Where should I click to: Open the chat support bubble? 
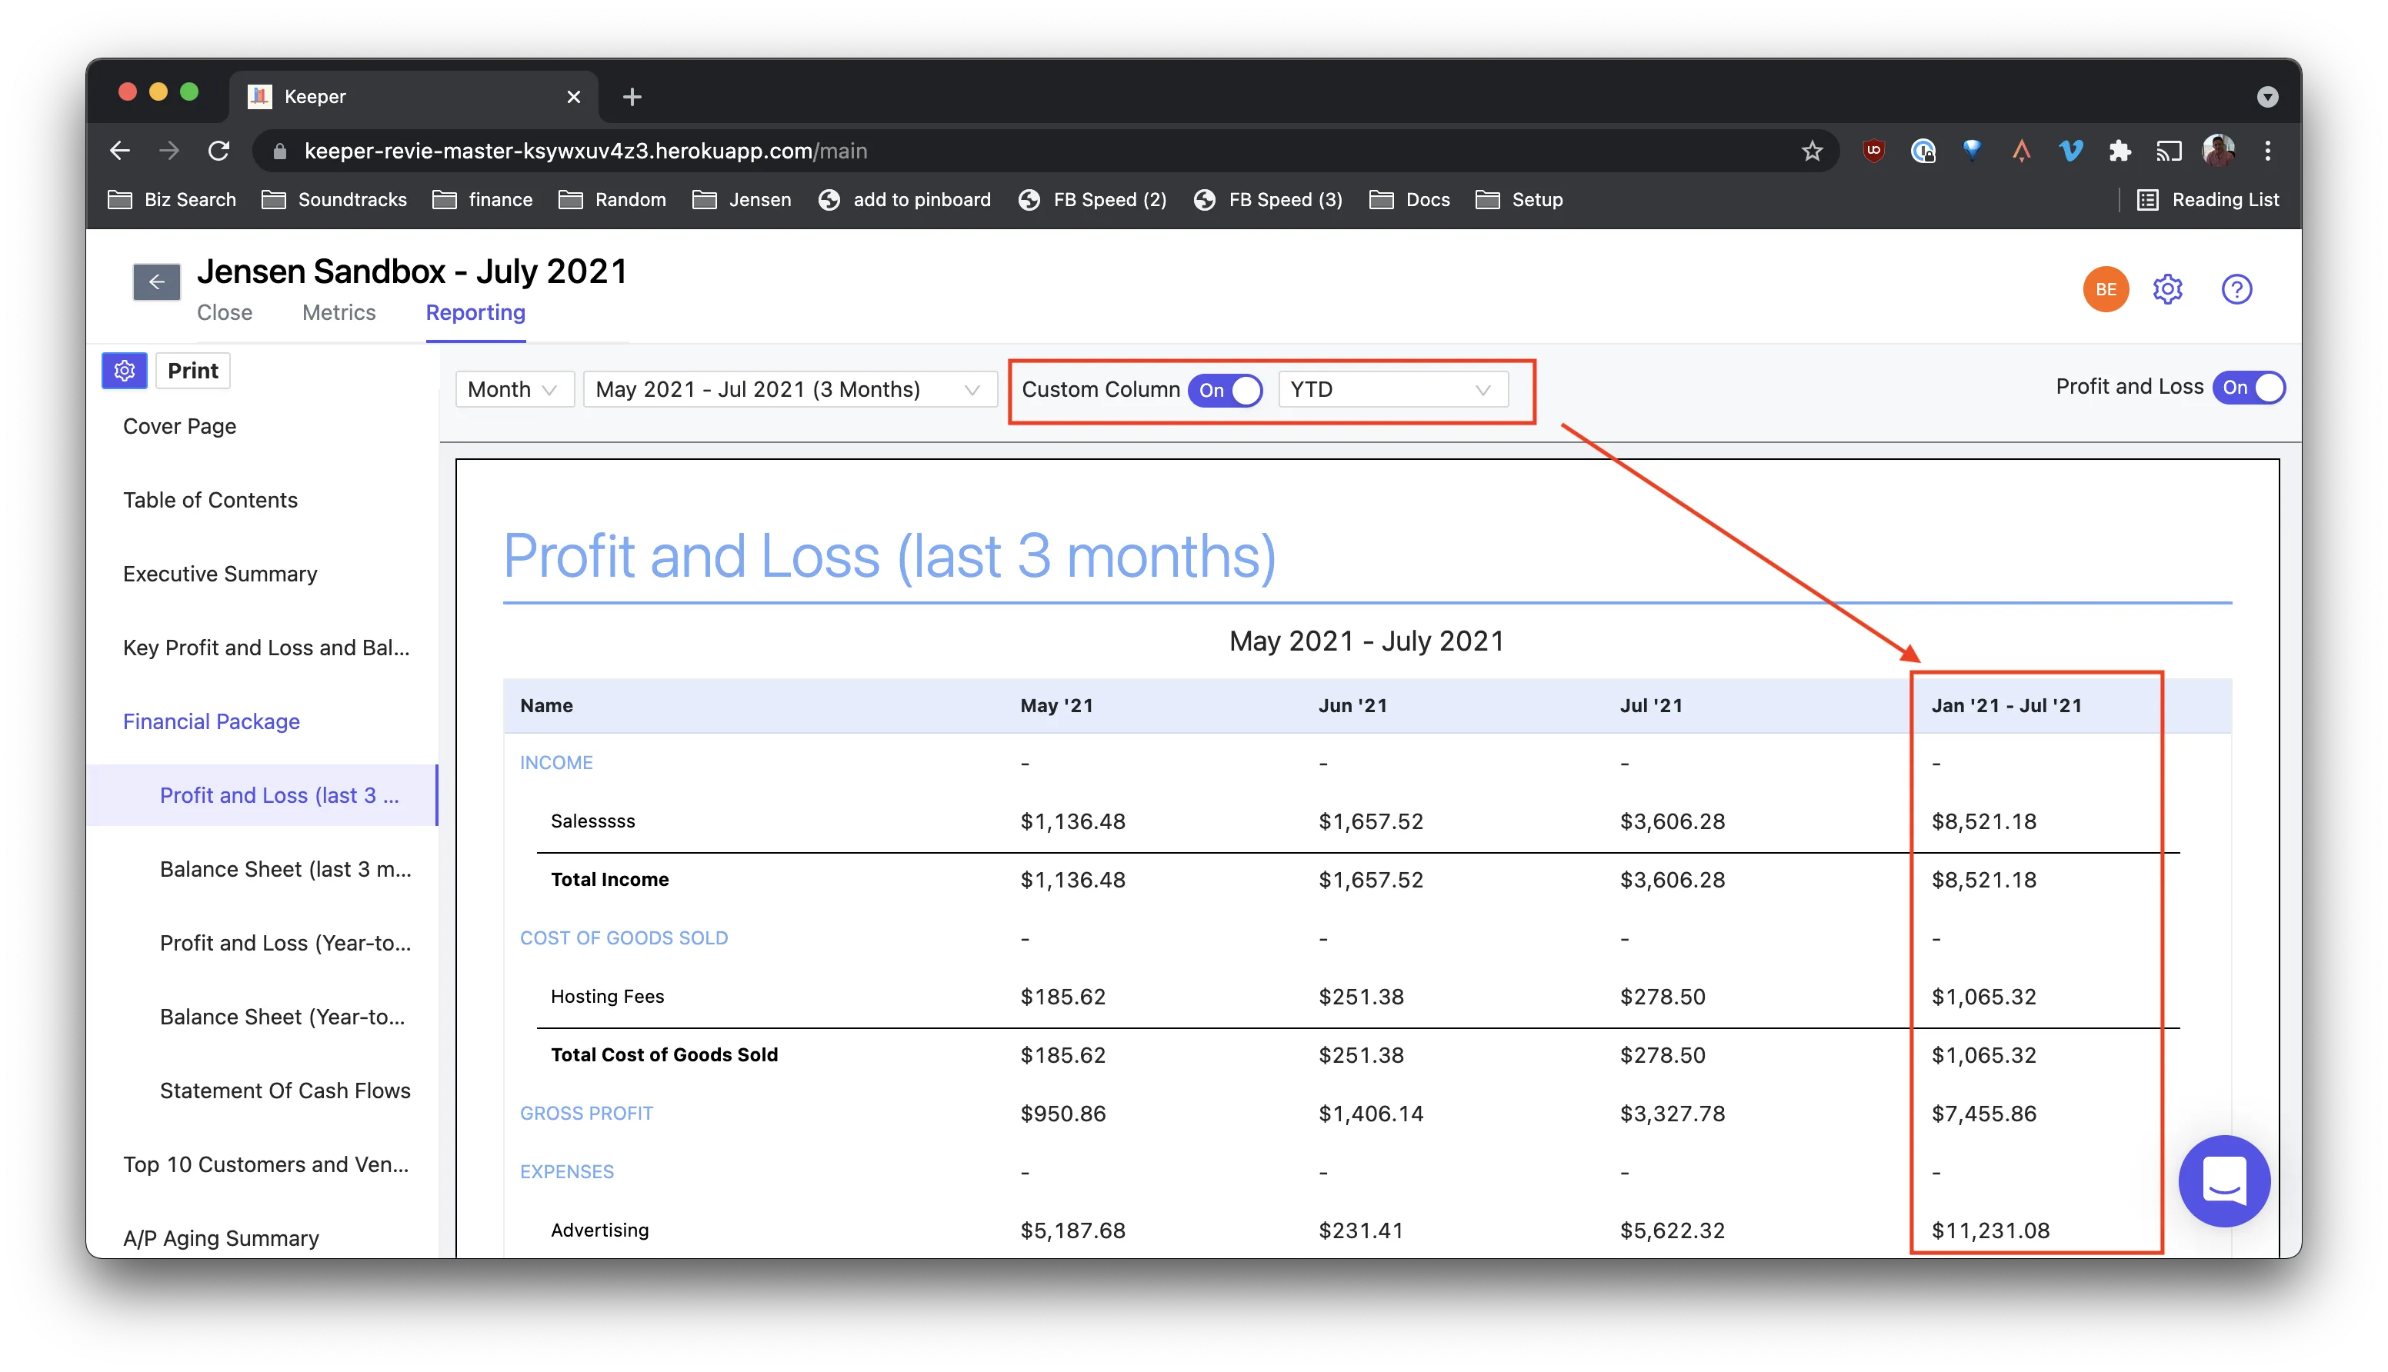(x=2224, y=1181)
